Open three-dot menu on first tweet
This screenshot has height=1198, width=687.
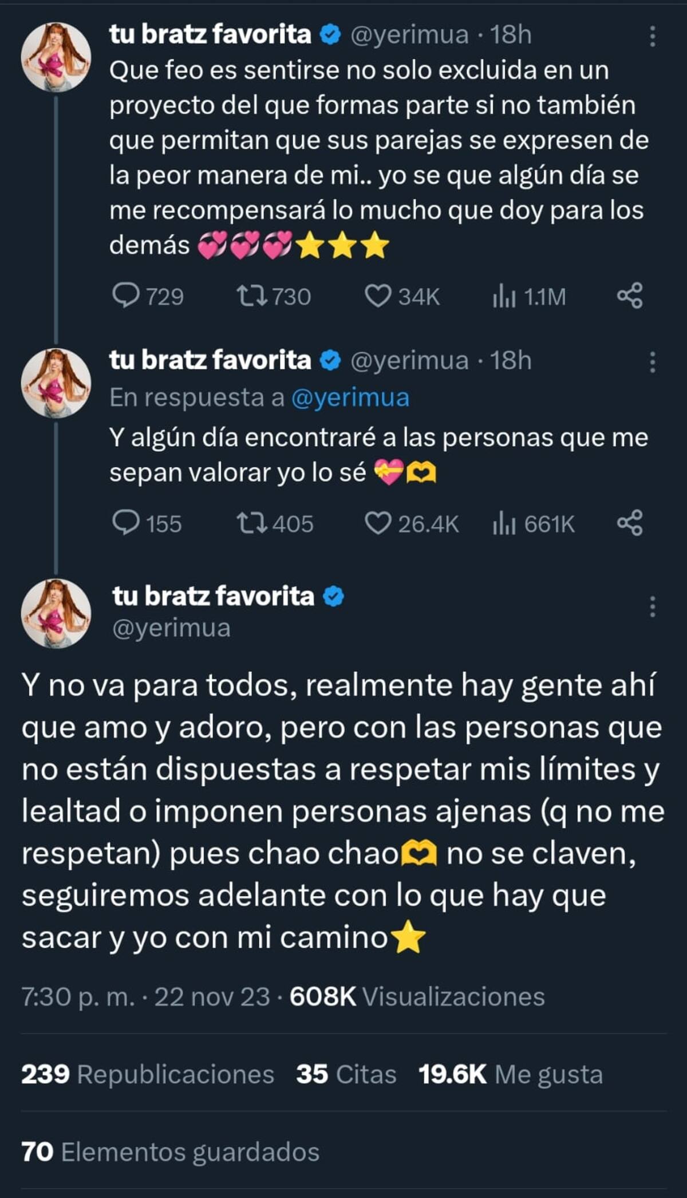tap(652, 36)
